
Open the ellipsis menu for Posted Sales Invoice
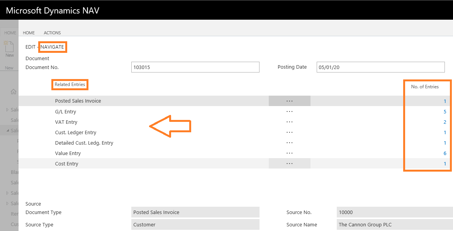pyautogui.click(x=290, y=101)
